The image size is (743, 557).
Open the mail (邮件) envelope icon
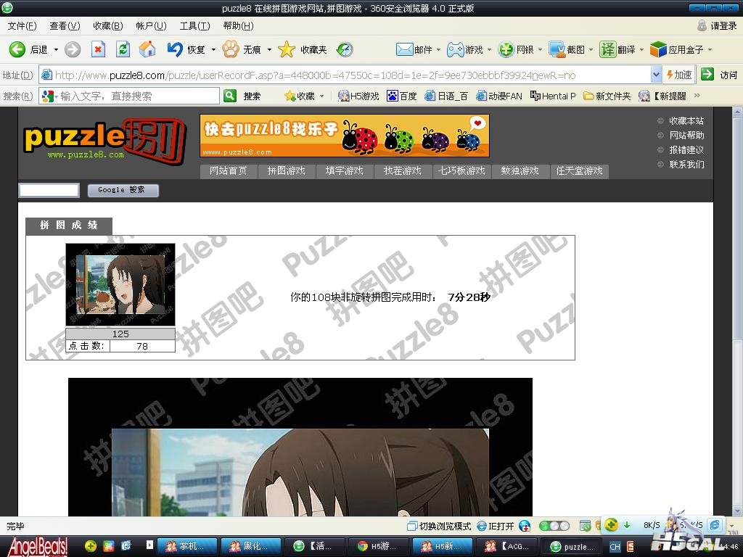tap(404, 49)
